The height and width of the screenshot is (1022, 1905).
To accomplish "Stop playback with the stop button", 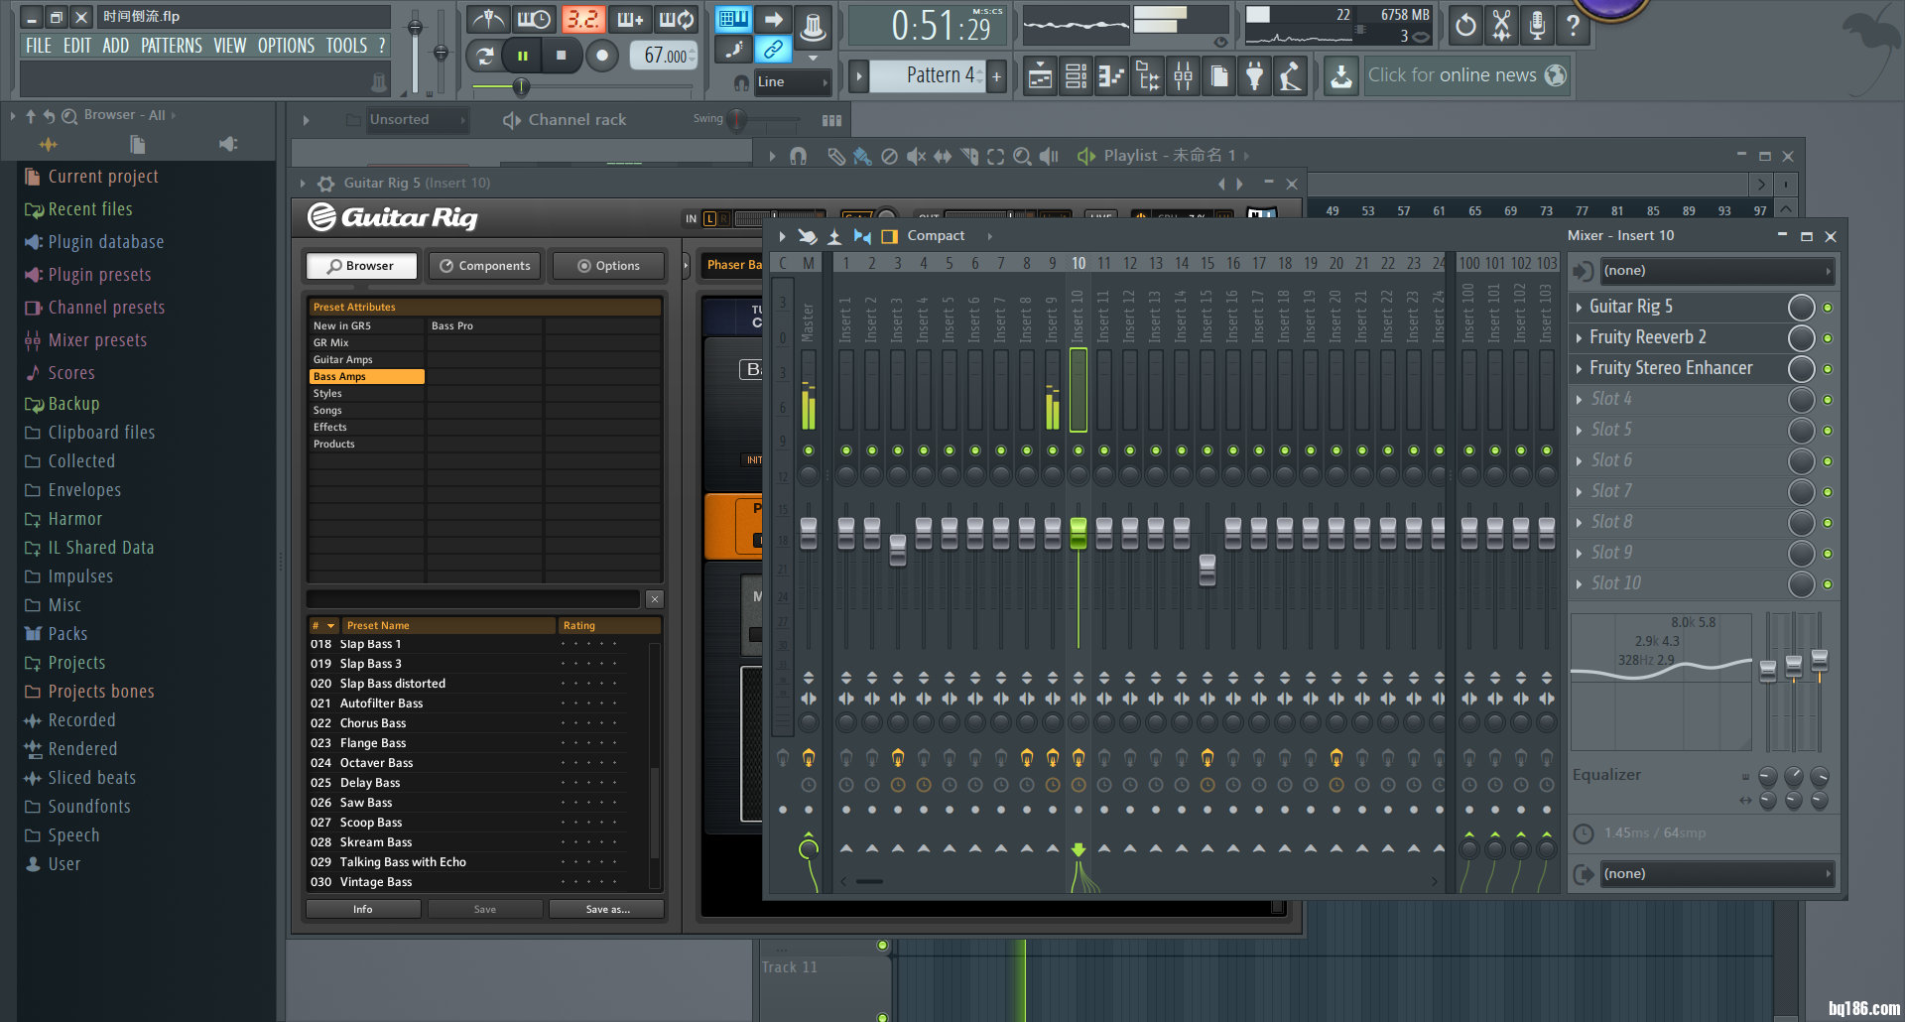I will [562, 56].
